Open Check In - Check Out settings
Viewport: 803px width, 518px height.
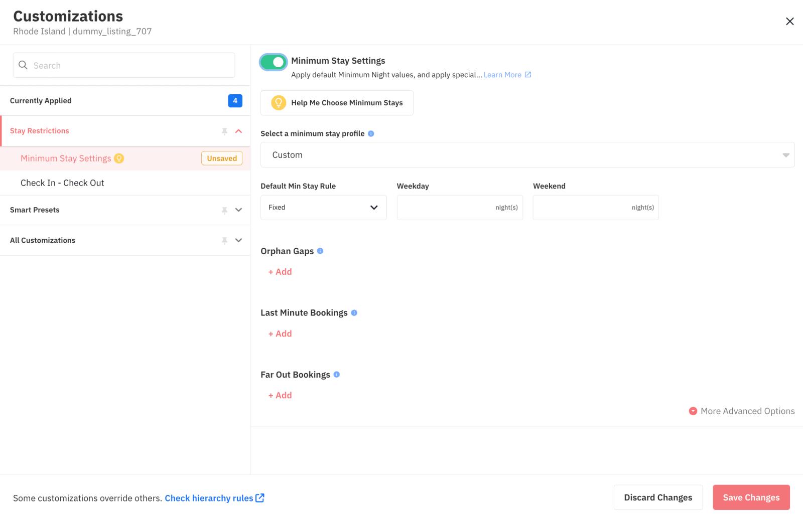[x=125, y=183]
